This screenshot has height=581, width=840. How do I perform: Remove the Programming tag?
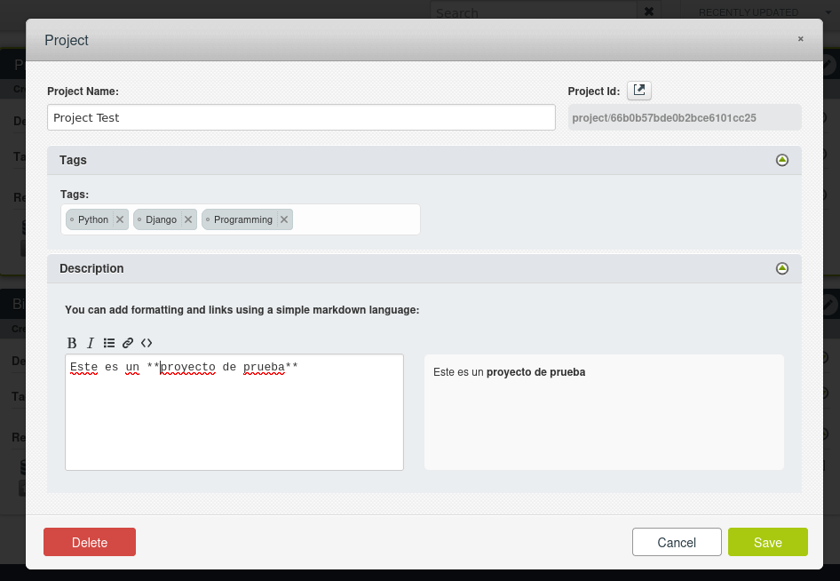pyautogui.click(x=284, y=219)
